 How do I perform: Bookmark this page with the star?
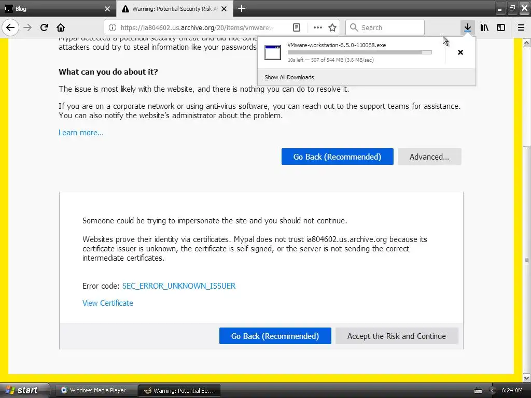332,27
